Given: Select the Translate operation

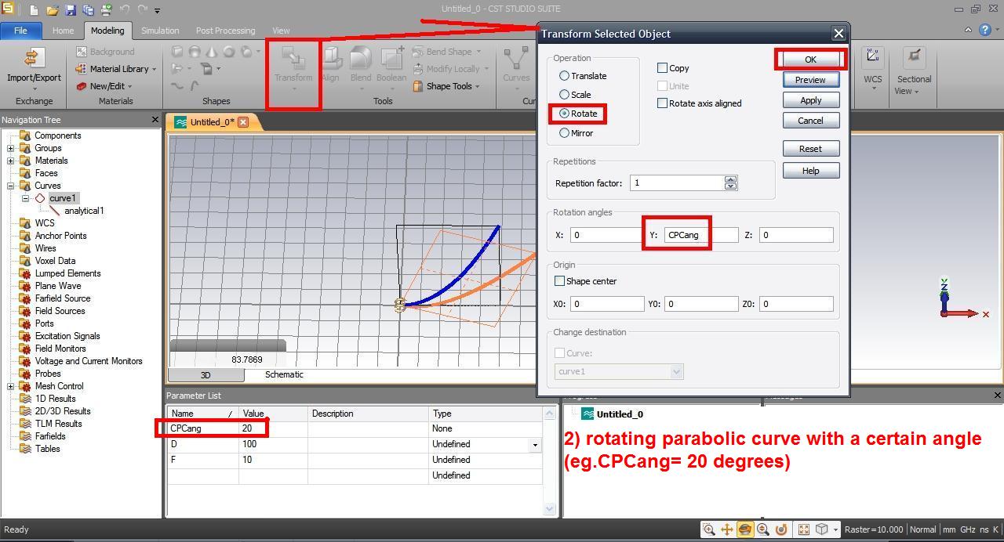Looking at the screenshot, I should 564,76.
